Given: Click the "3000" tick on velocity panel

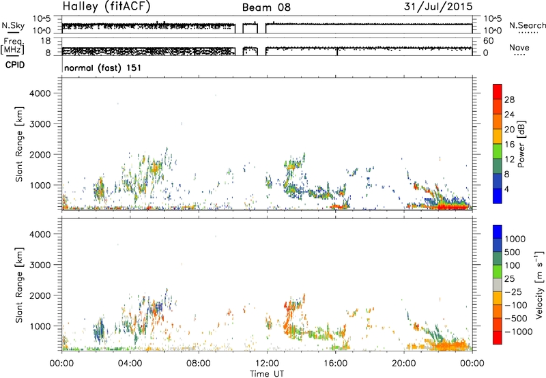Looking at the screenshot, I should (x=40, y=265).
